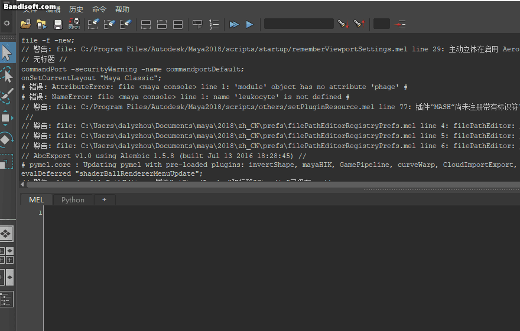Click the two-pane side-by-side layout icon
Viewport: 520px width, 331px height.
click(6, 277)
